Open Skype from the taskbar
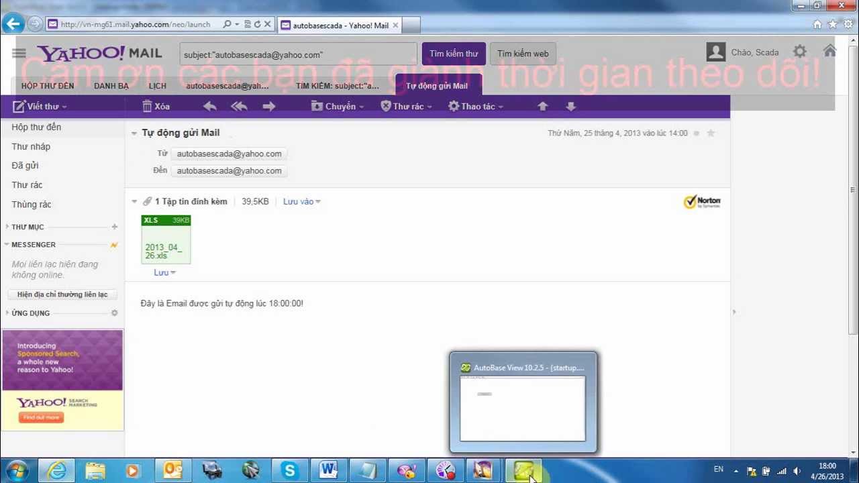This screenshot has width=859, height=483. point(289,471)
